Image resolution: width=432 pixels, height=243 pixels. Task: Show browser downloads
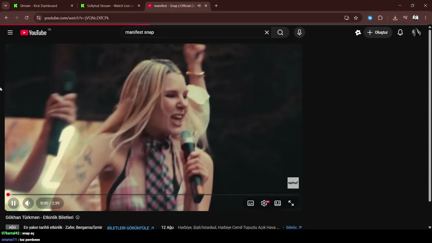click(395, 18)
